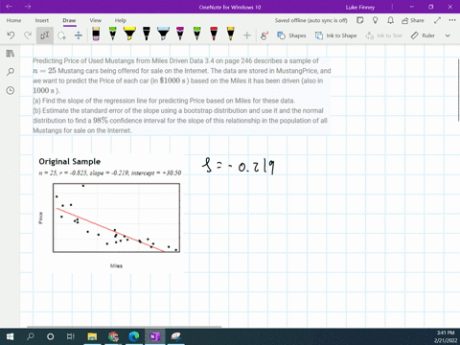The height and width of the screenshot is (345, 460).
Task: Click the forward arrow in title bar
Action: click(28, 7)
